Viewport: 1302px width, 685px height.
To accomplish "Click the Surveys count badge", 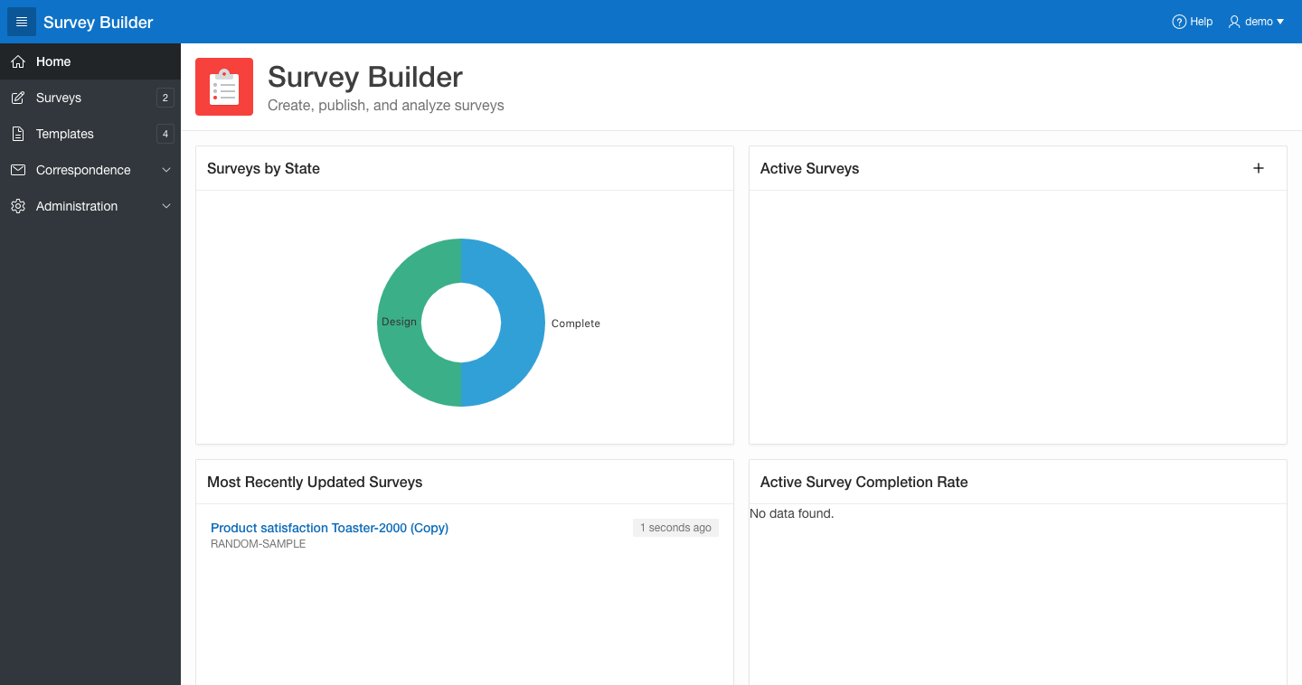I will 165,98.
